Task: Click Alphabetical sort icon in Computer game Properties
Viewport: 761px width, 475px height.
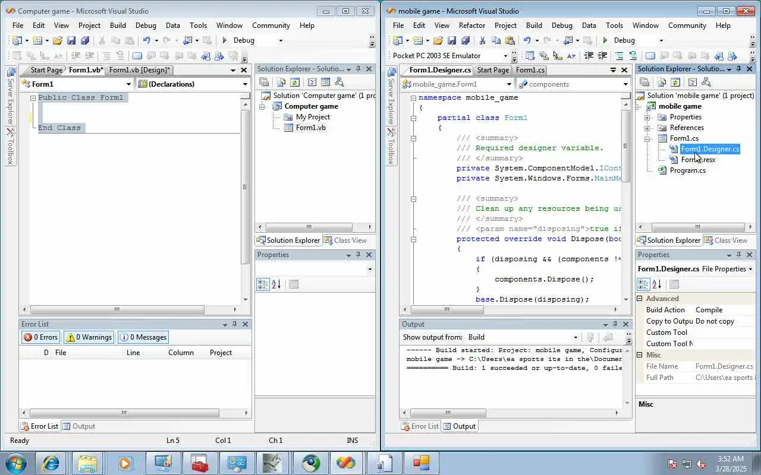Action: pos(276,284)
